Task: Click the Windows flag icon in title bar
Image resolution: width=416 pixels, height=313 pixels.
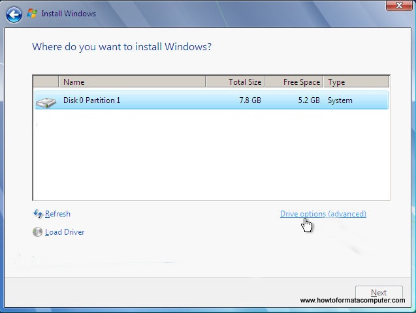Action: (x=32, y=12)
